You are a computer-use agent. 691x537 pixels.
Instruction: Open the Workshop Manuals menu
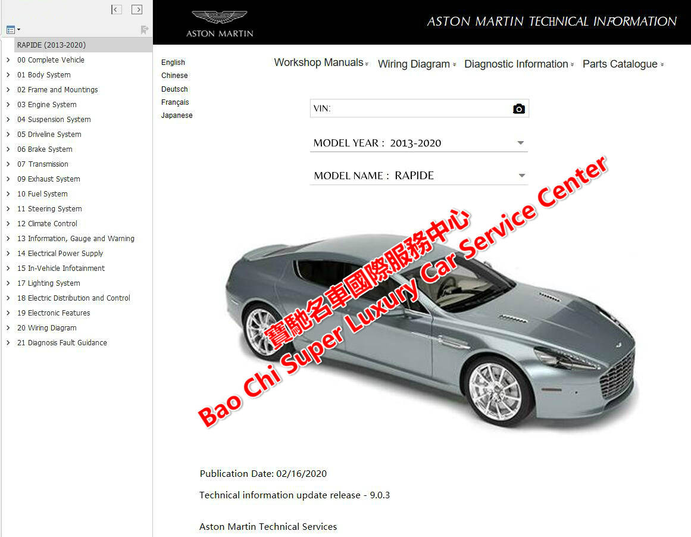click(321, 63)
